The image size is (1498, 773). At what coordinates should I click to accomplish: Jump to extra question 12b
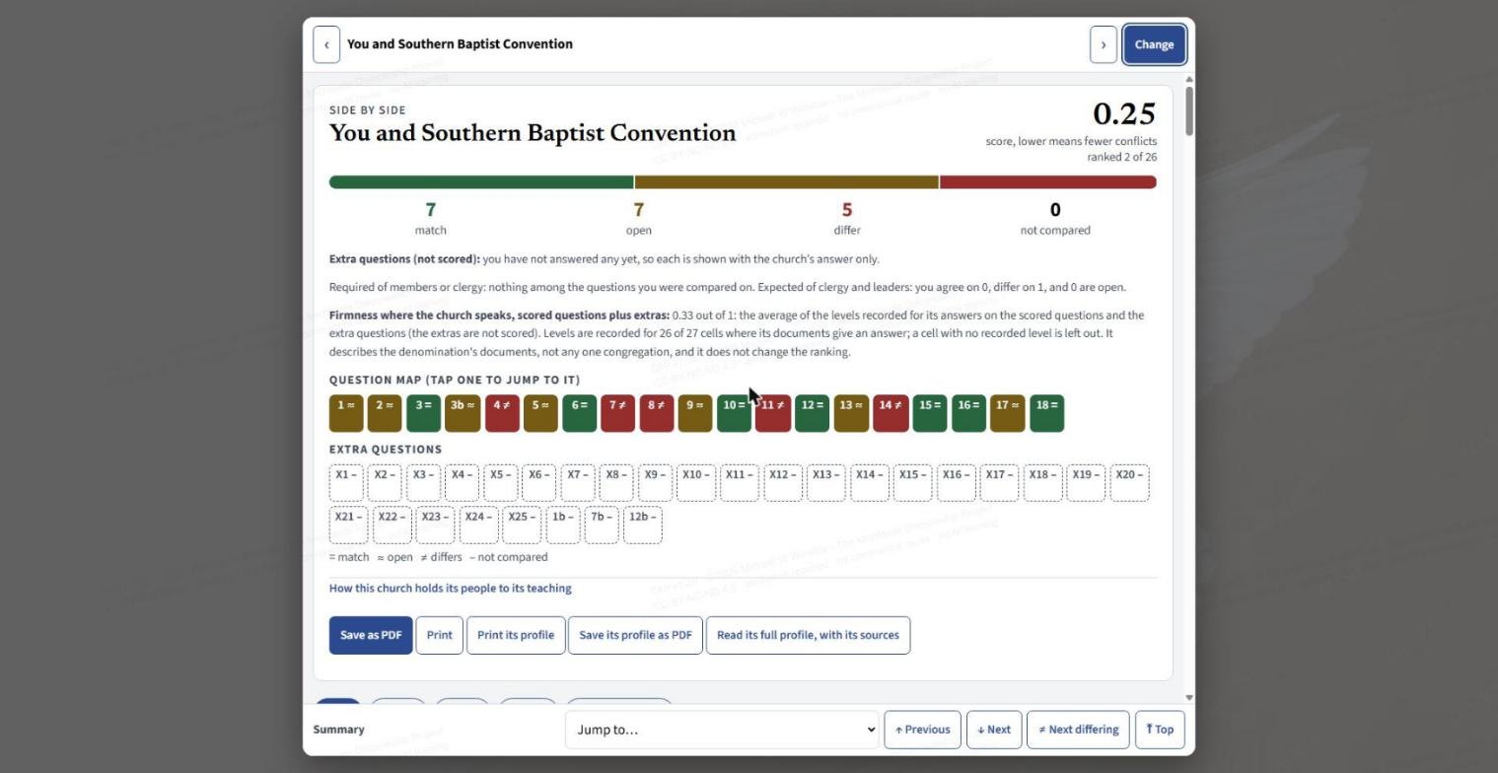(x=643, y=526)
